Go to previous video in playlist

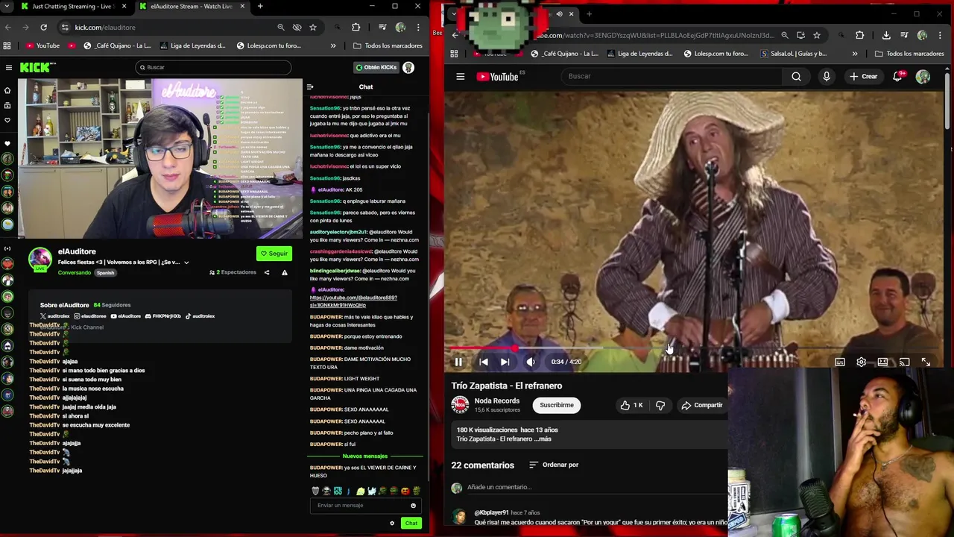coord(484,362)
